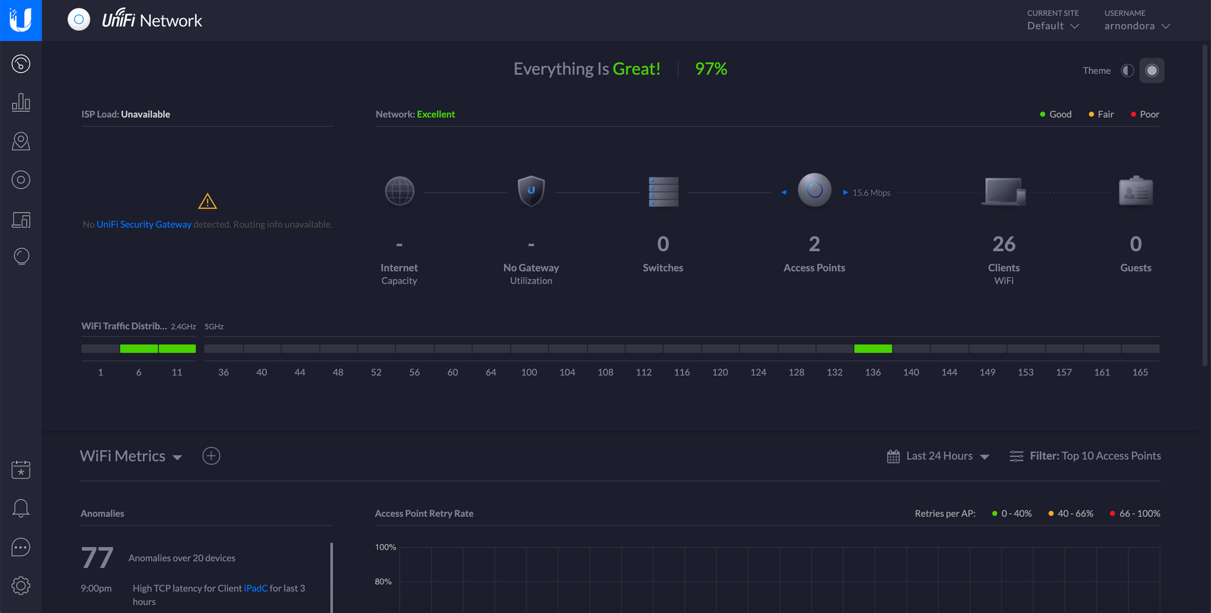The width and height of the screenshot is (1211, 613).
Task: Click the calendar icon by Last 24 Hours
Action: (893, 456)
